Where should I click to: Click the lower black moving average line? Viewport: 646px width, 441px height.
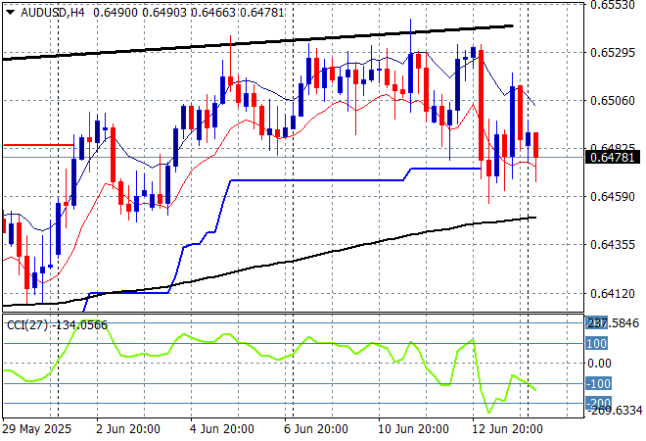(294, 261)
